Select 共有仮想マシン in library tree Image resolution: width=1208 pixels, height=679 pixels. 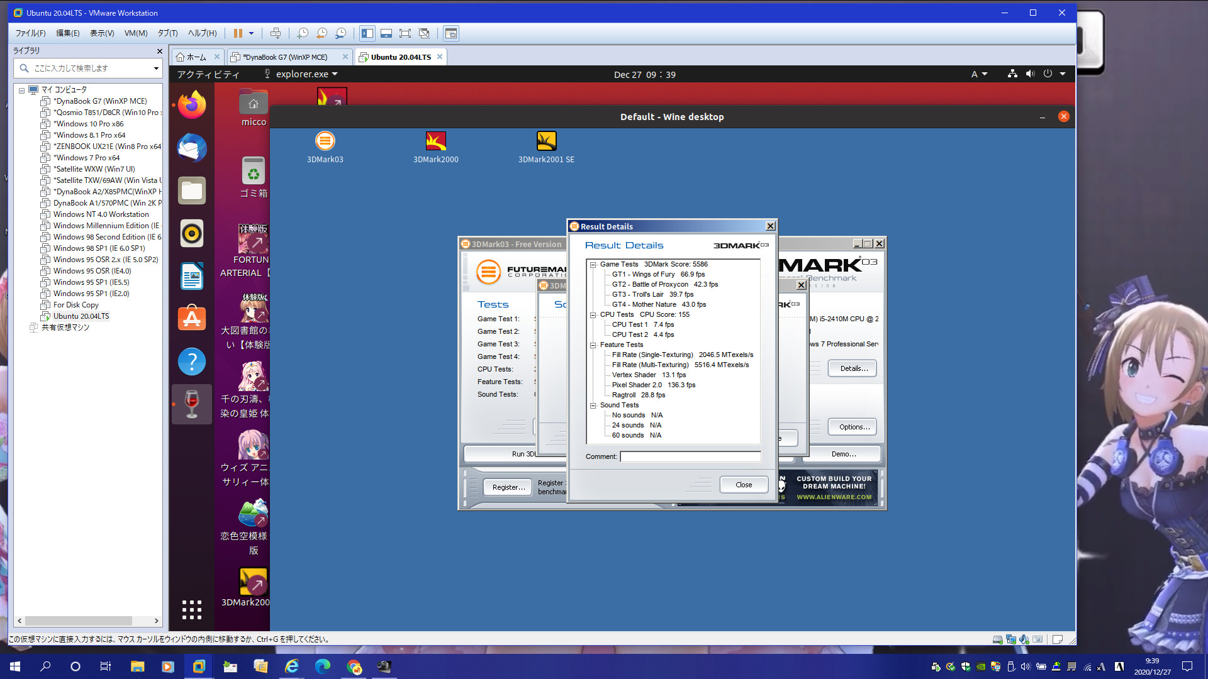[x=65, y=328]
